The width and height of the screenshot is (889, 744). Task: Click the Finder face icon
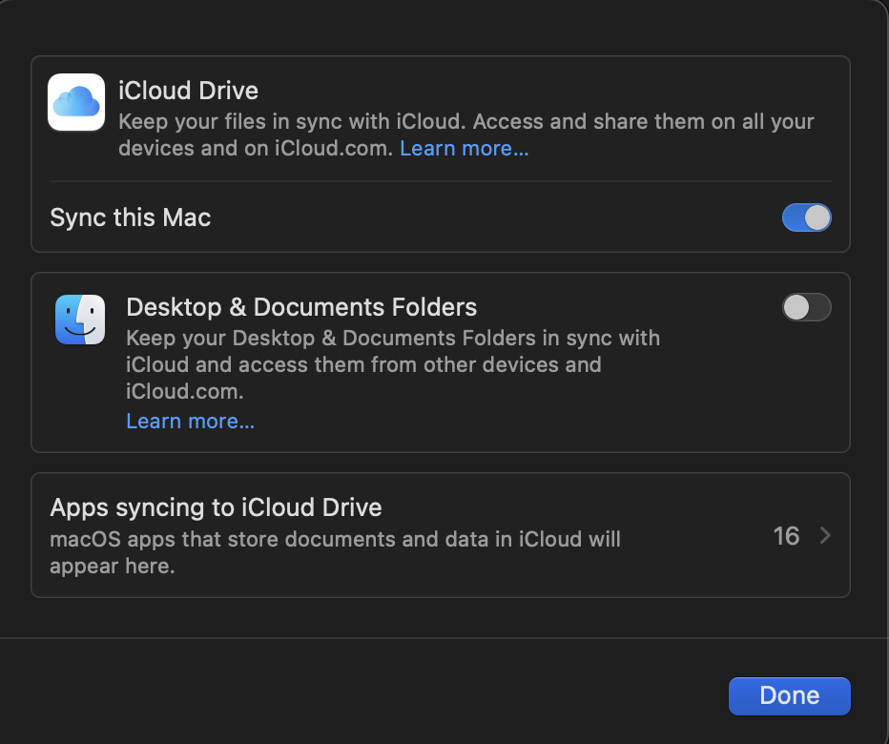tap(80, 320)
